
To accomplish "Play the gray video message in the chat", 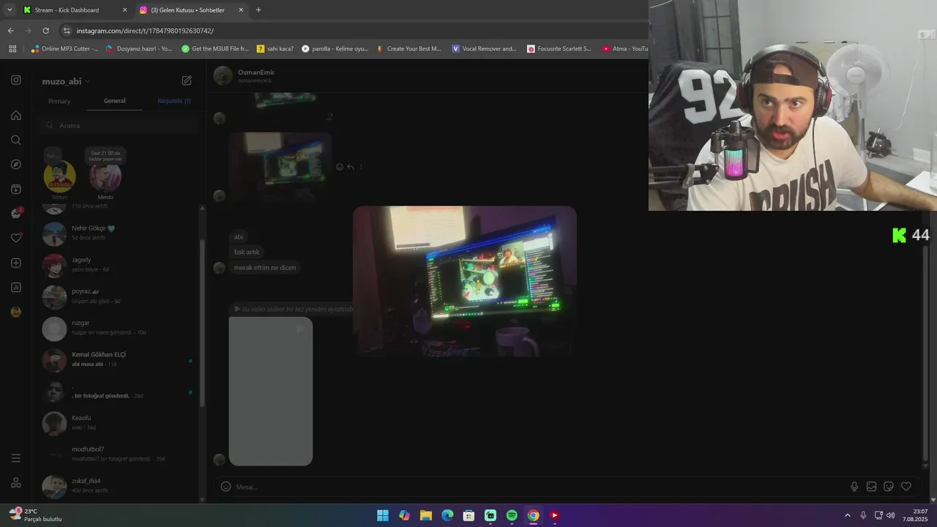I will click(x=271, y=392).
